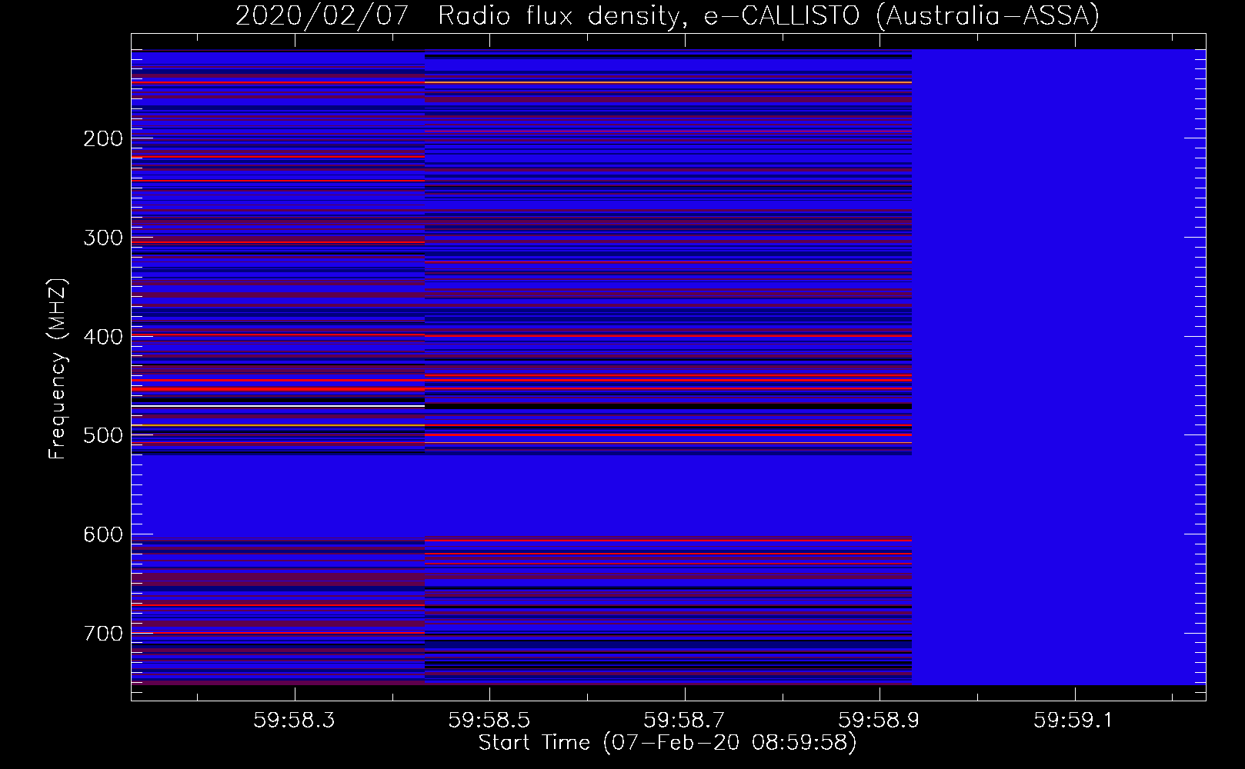Click the 600 frequency tick label
1245x769 pixels.
point(103,534)
